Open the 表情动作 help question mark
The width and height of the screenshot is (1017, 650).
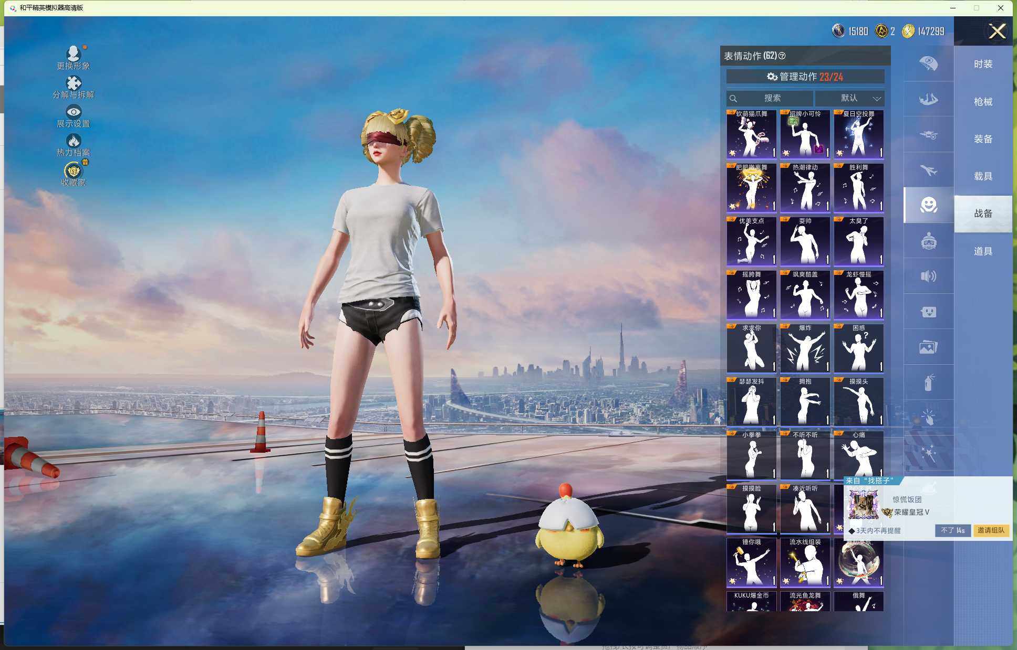tap(782, 56)
